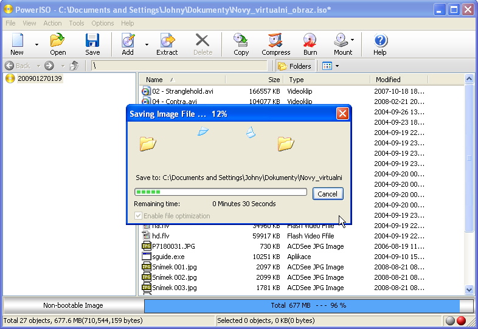The image size is (478, 329).
Task: Close the Saving Image File dialog
Action: click(342, 114)
